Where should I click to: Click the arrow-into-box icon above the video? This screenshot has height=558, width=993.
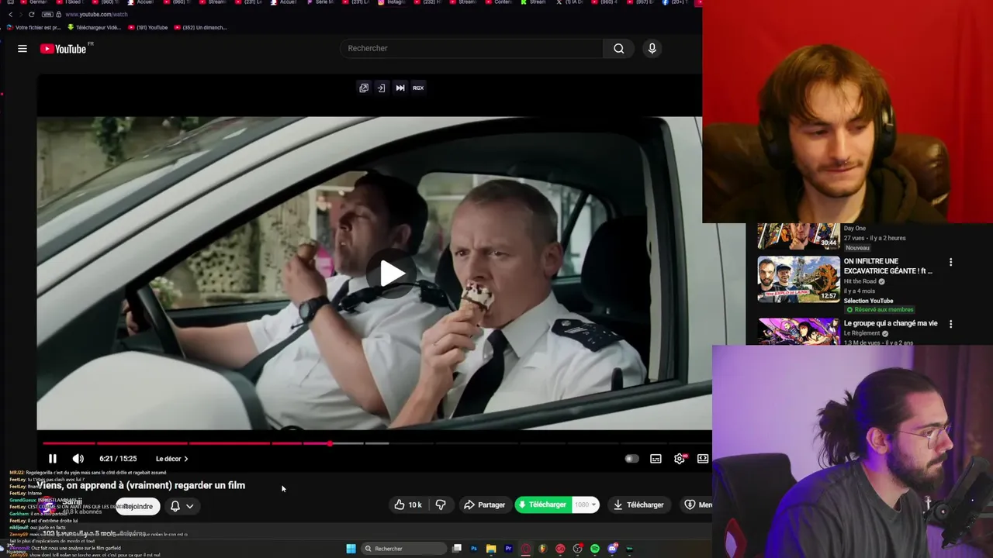(381, 88)
